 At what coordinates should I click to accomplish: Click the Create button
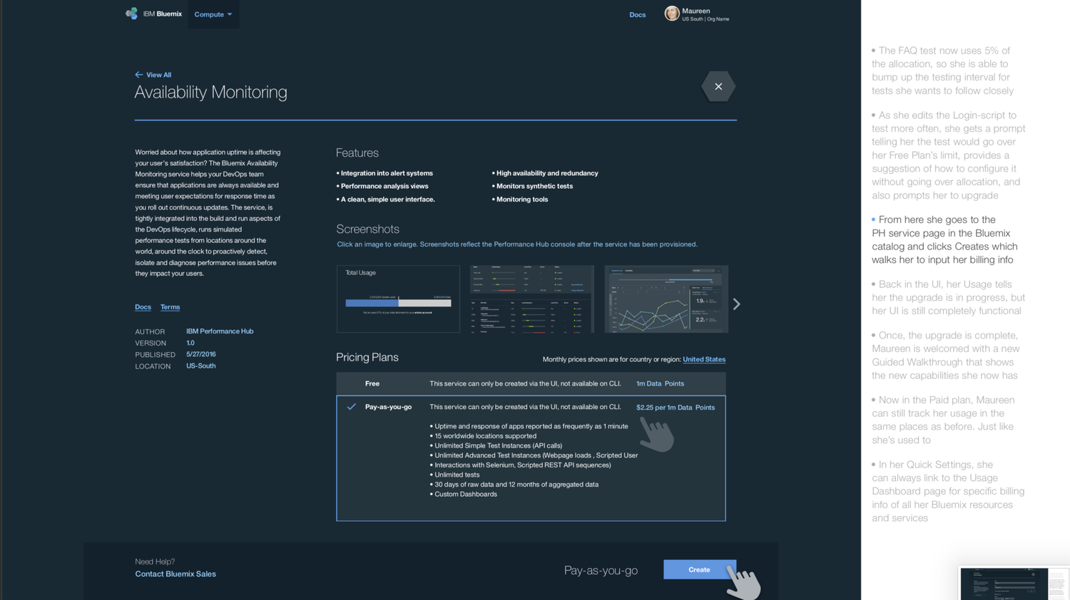click(x=699, y=569)
